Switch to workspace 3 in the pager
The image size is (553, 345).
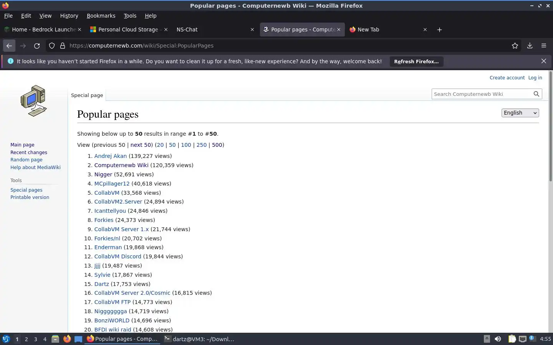tap(36, 339)
